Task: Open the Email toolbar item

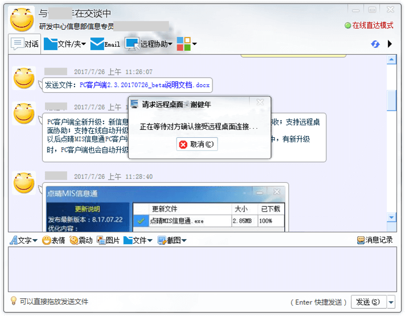Action: point(105,44)
